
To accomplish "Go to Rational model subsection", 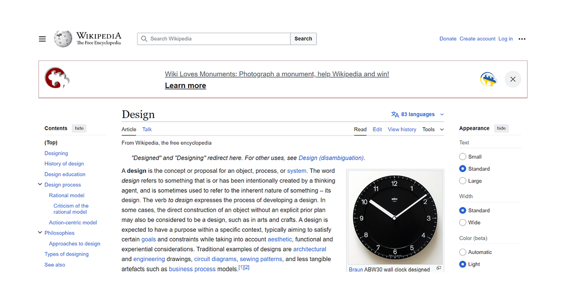I will (x=67, y=196).
